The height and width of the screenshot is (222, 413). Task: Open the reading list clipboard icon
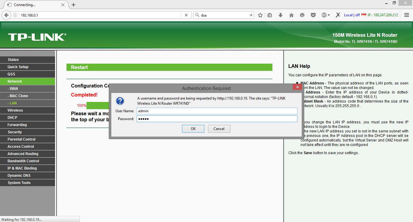269,15
